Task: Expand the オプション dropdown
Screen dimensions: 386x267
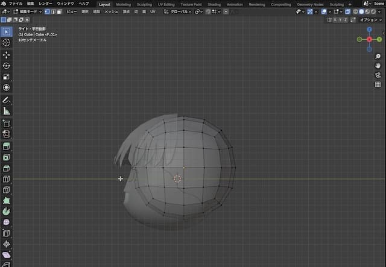Action: click(370, 20)
